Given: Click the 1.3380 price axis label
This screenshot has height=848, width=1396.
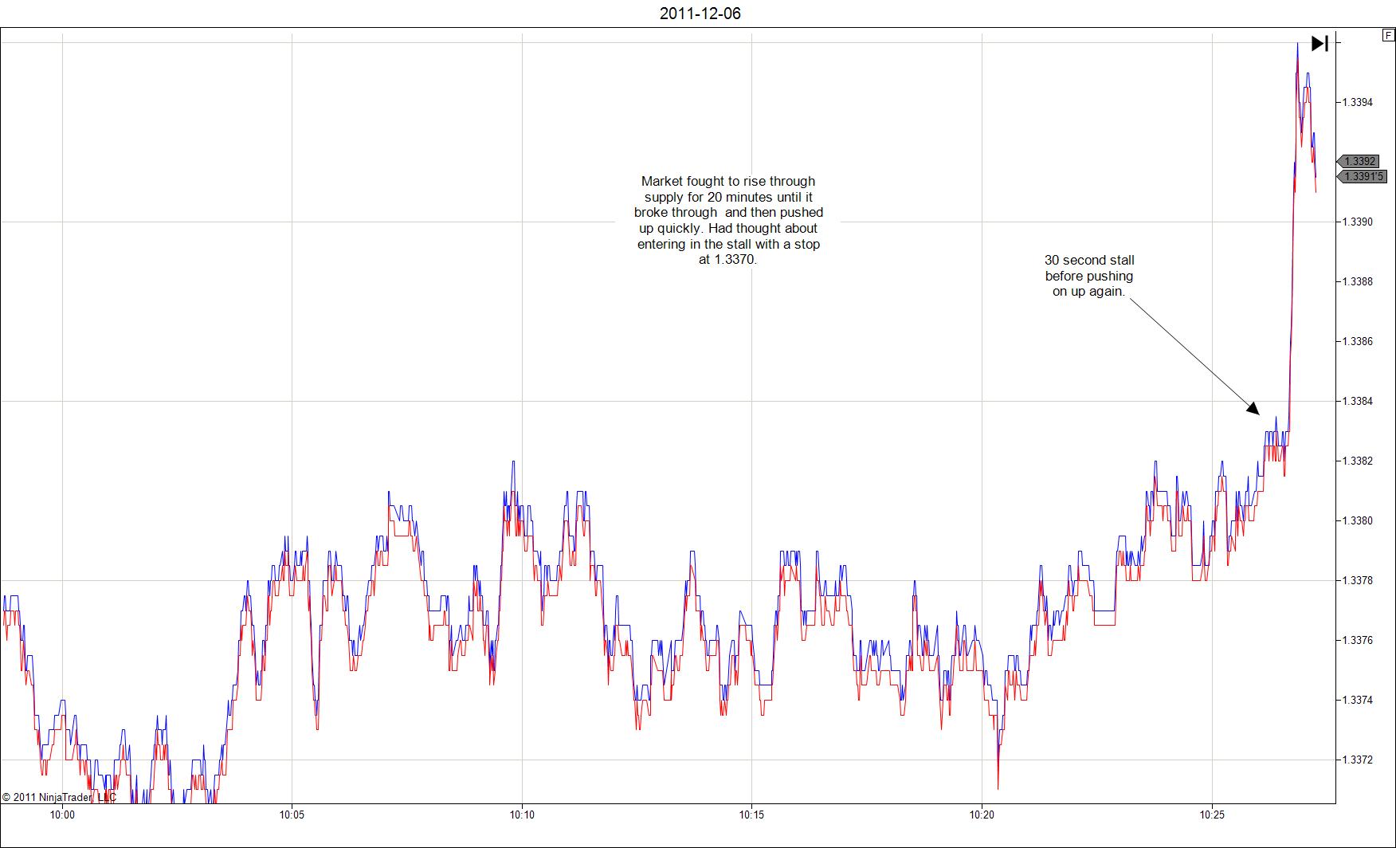Looking at the screenshot, I should [x=1358, y=520].
